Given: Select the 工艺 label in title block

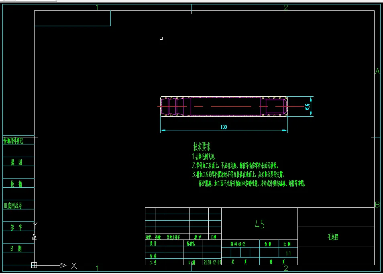Looking at the screenshot, I should [153, 262].
